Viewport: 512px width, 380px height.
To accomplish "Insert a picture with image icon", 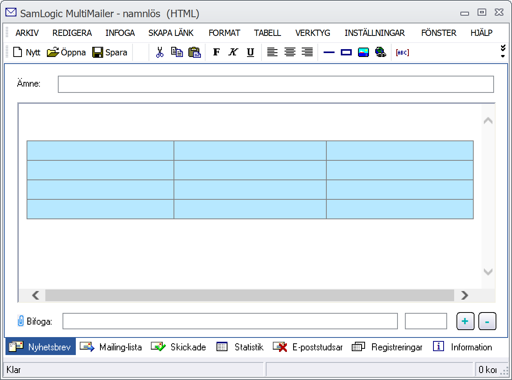I will [363, 52].
